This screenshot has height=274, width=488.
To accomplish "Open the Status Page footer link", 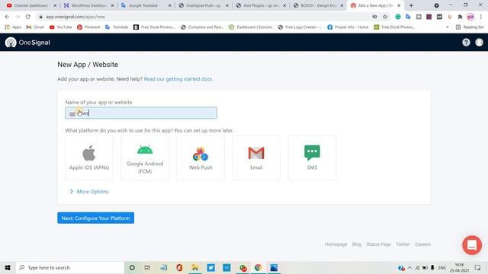I will [x=378, y=244].
